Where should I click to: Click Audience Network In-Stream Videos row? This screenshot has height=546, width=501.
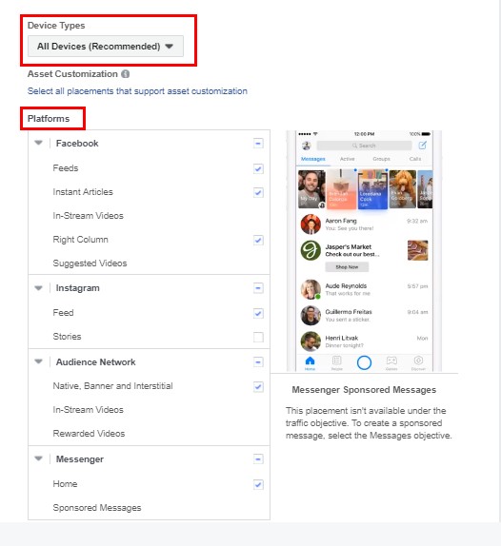(149, 410)
